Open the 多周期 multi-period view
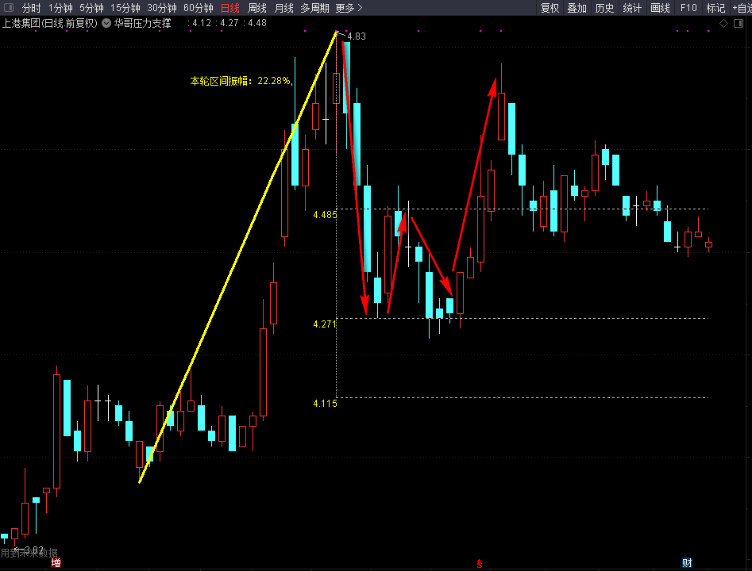The width and height of the screenshot is (752, 571). tap(314, 8)
